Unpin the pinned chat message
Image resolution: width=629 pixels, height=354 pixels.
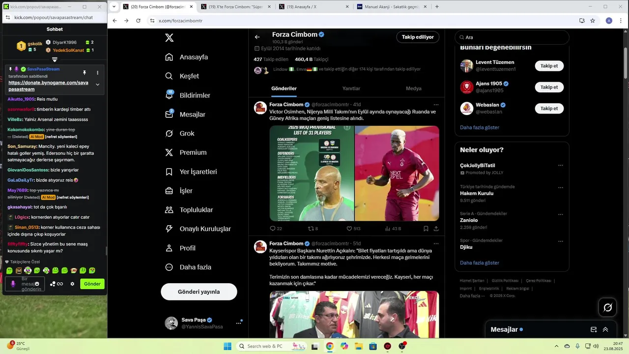(x=85, y=73)
